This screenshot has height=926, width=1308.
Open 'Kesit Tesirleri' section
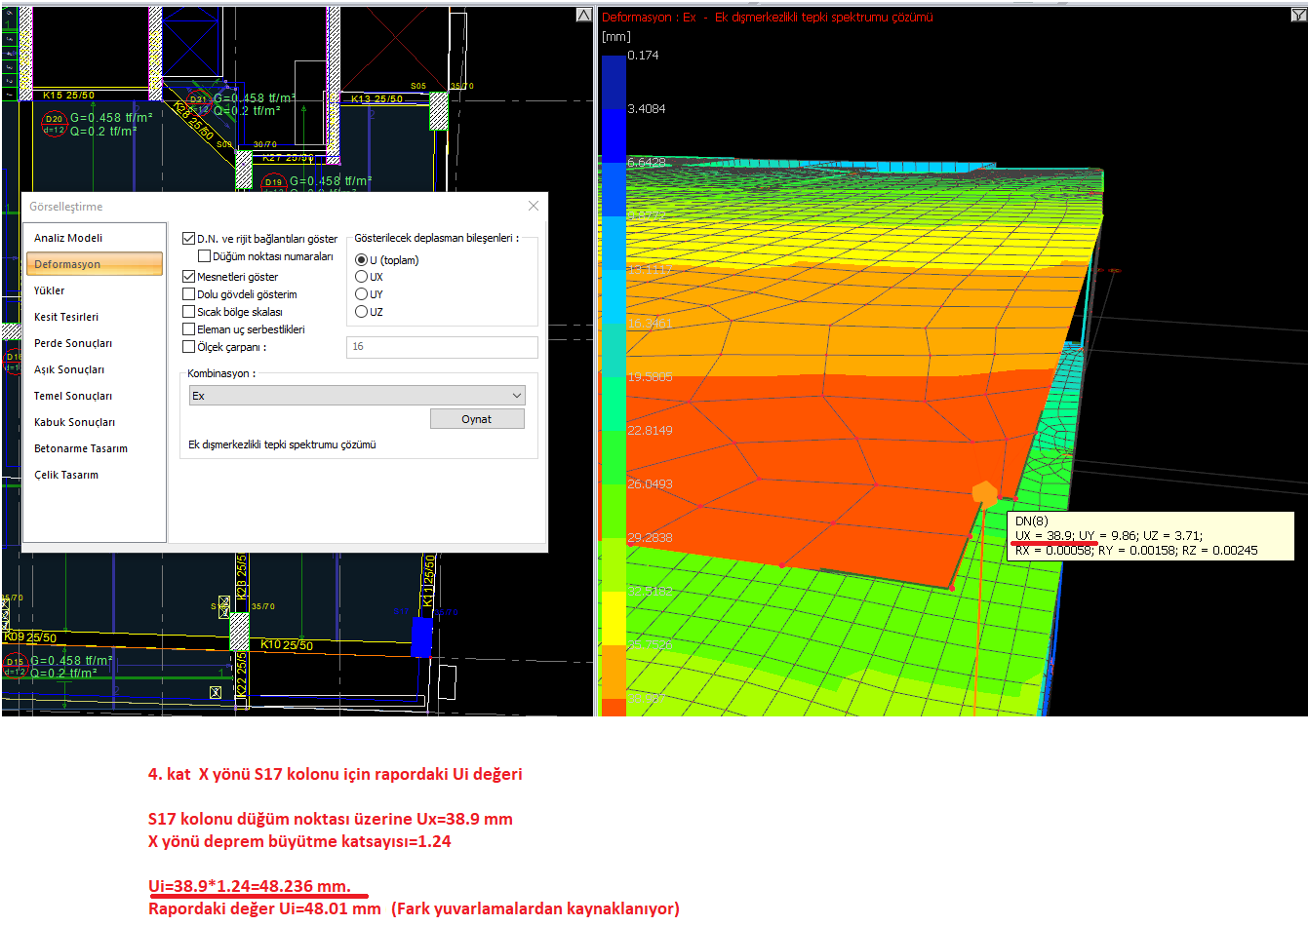point(94,317)
